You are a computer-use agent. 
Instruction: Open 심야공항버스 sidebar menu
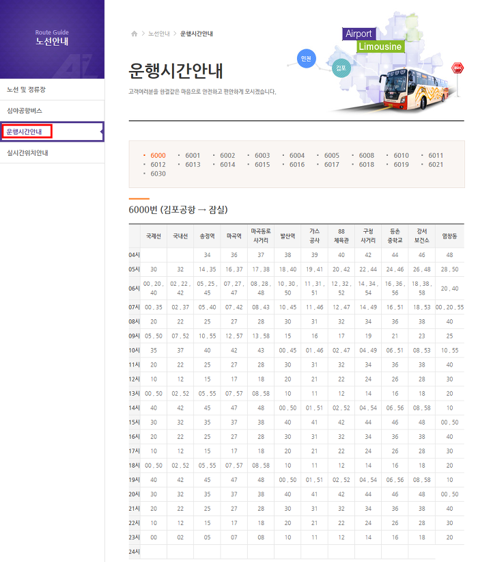click(x=52, y=110)
